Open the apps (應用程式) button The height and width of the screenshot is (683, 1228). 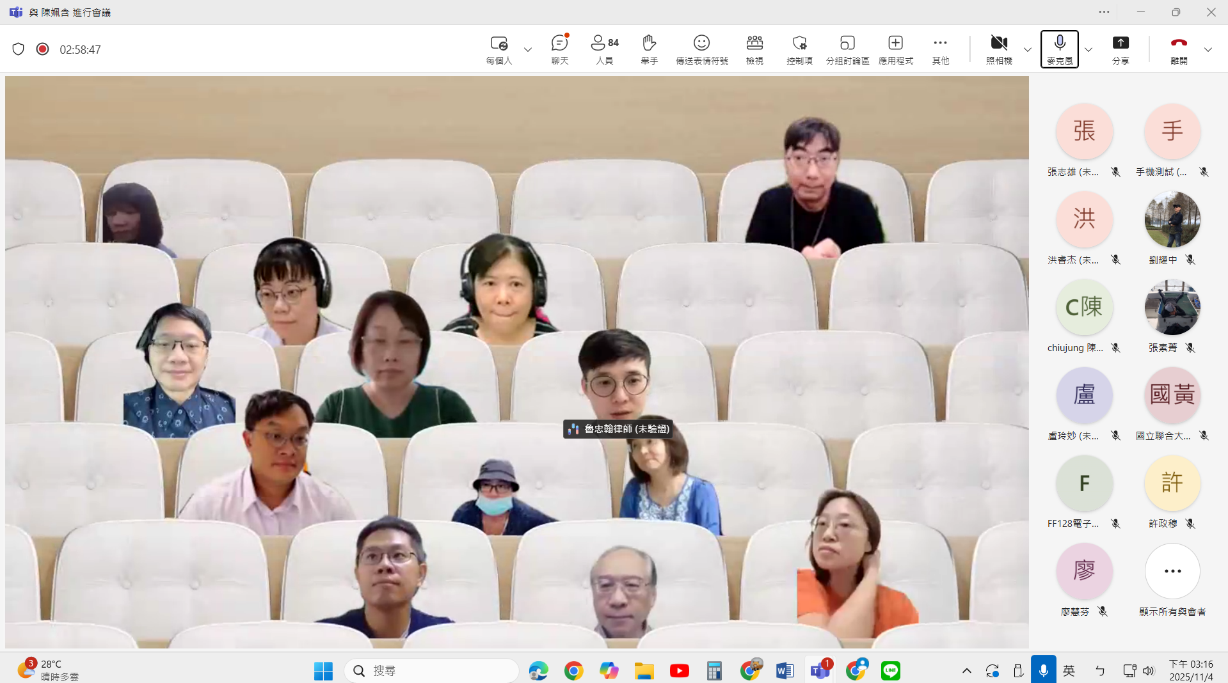pyautogui.click(x=895, y=49)
